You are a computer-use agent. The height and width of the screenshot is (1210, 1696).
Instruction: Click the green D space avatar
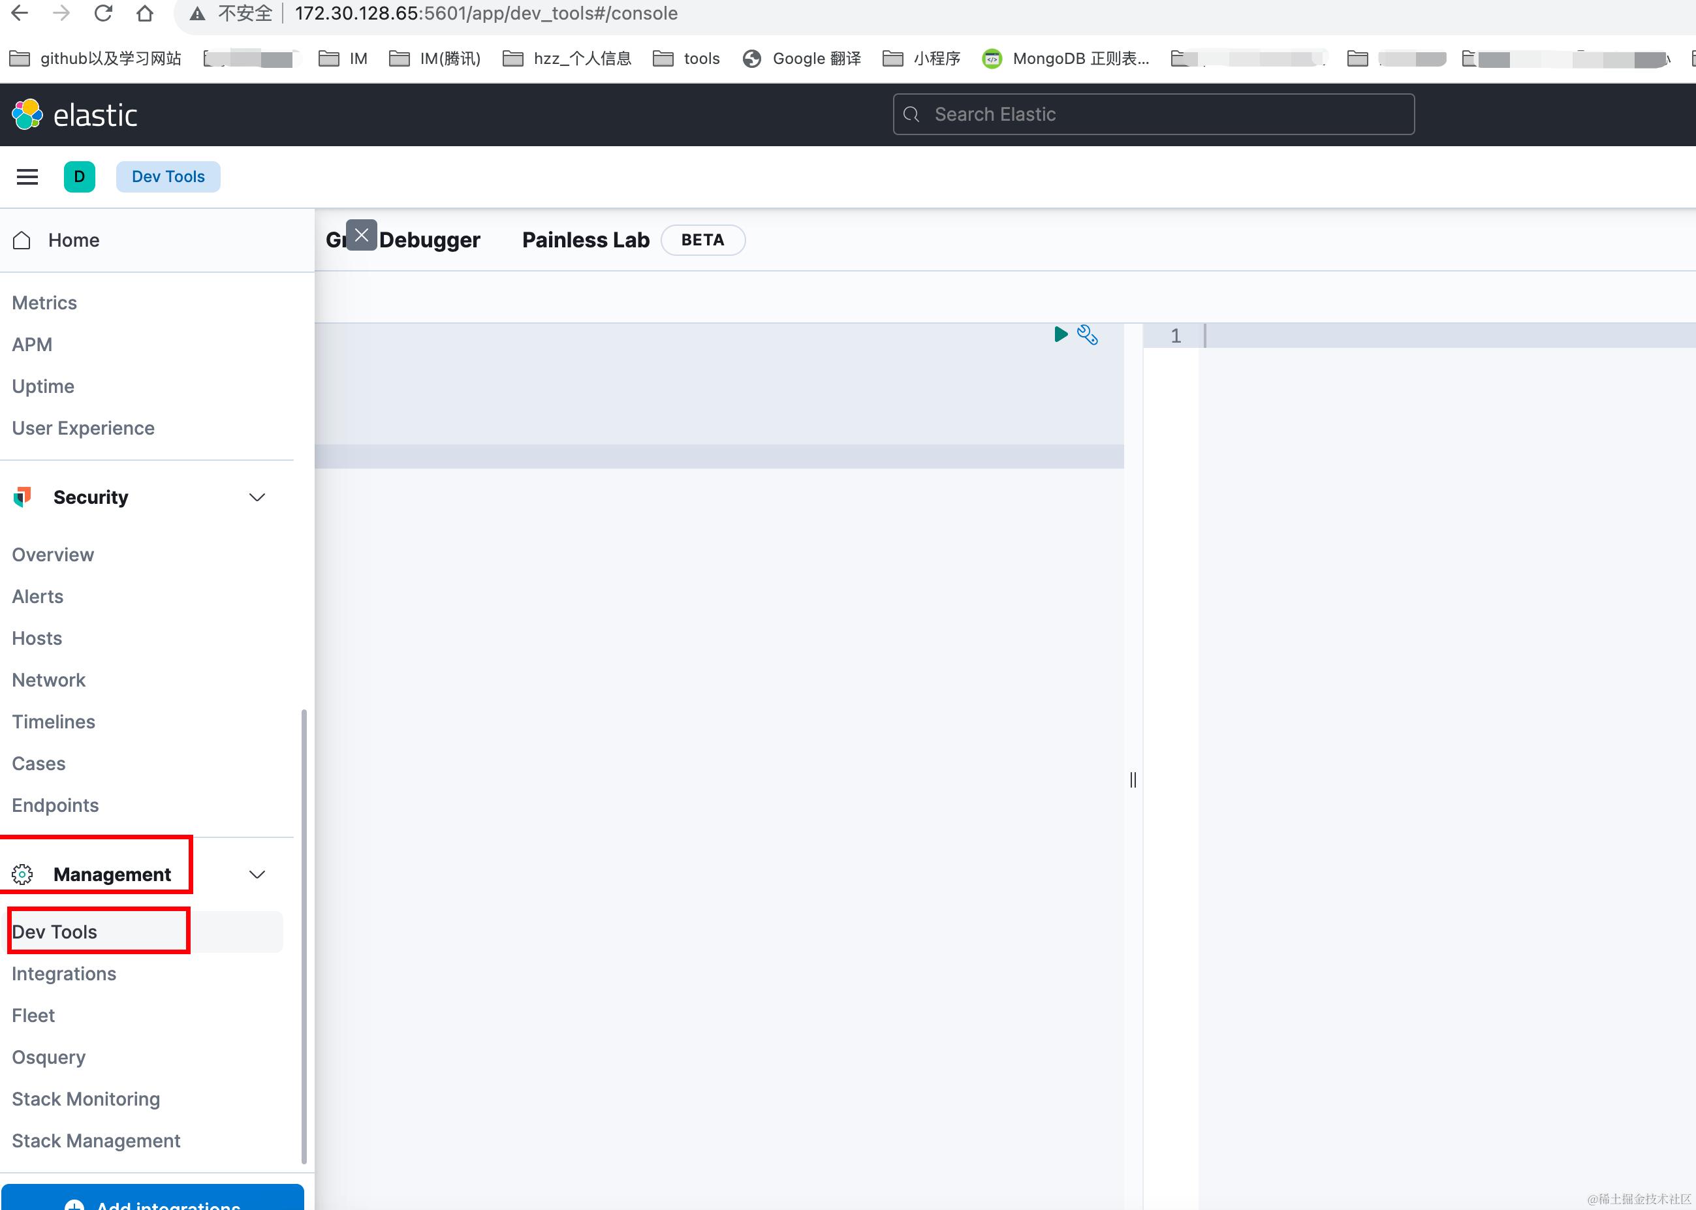coord(80,177)
